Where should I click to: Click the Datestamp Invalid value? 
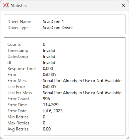[49, 57]
